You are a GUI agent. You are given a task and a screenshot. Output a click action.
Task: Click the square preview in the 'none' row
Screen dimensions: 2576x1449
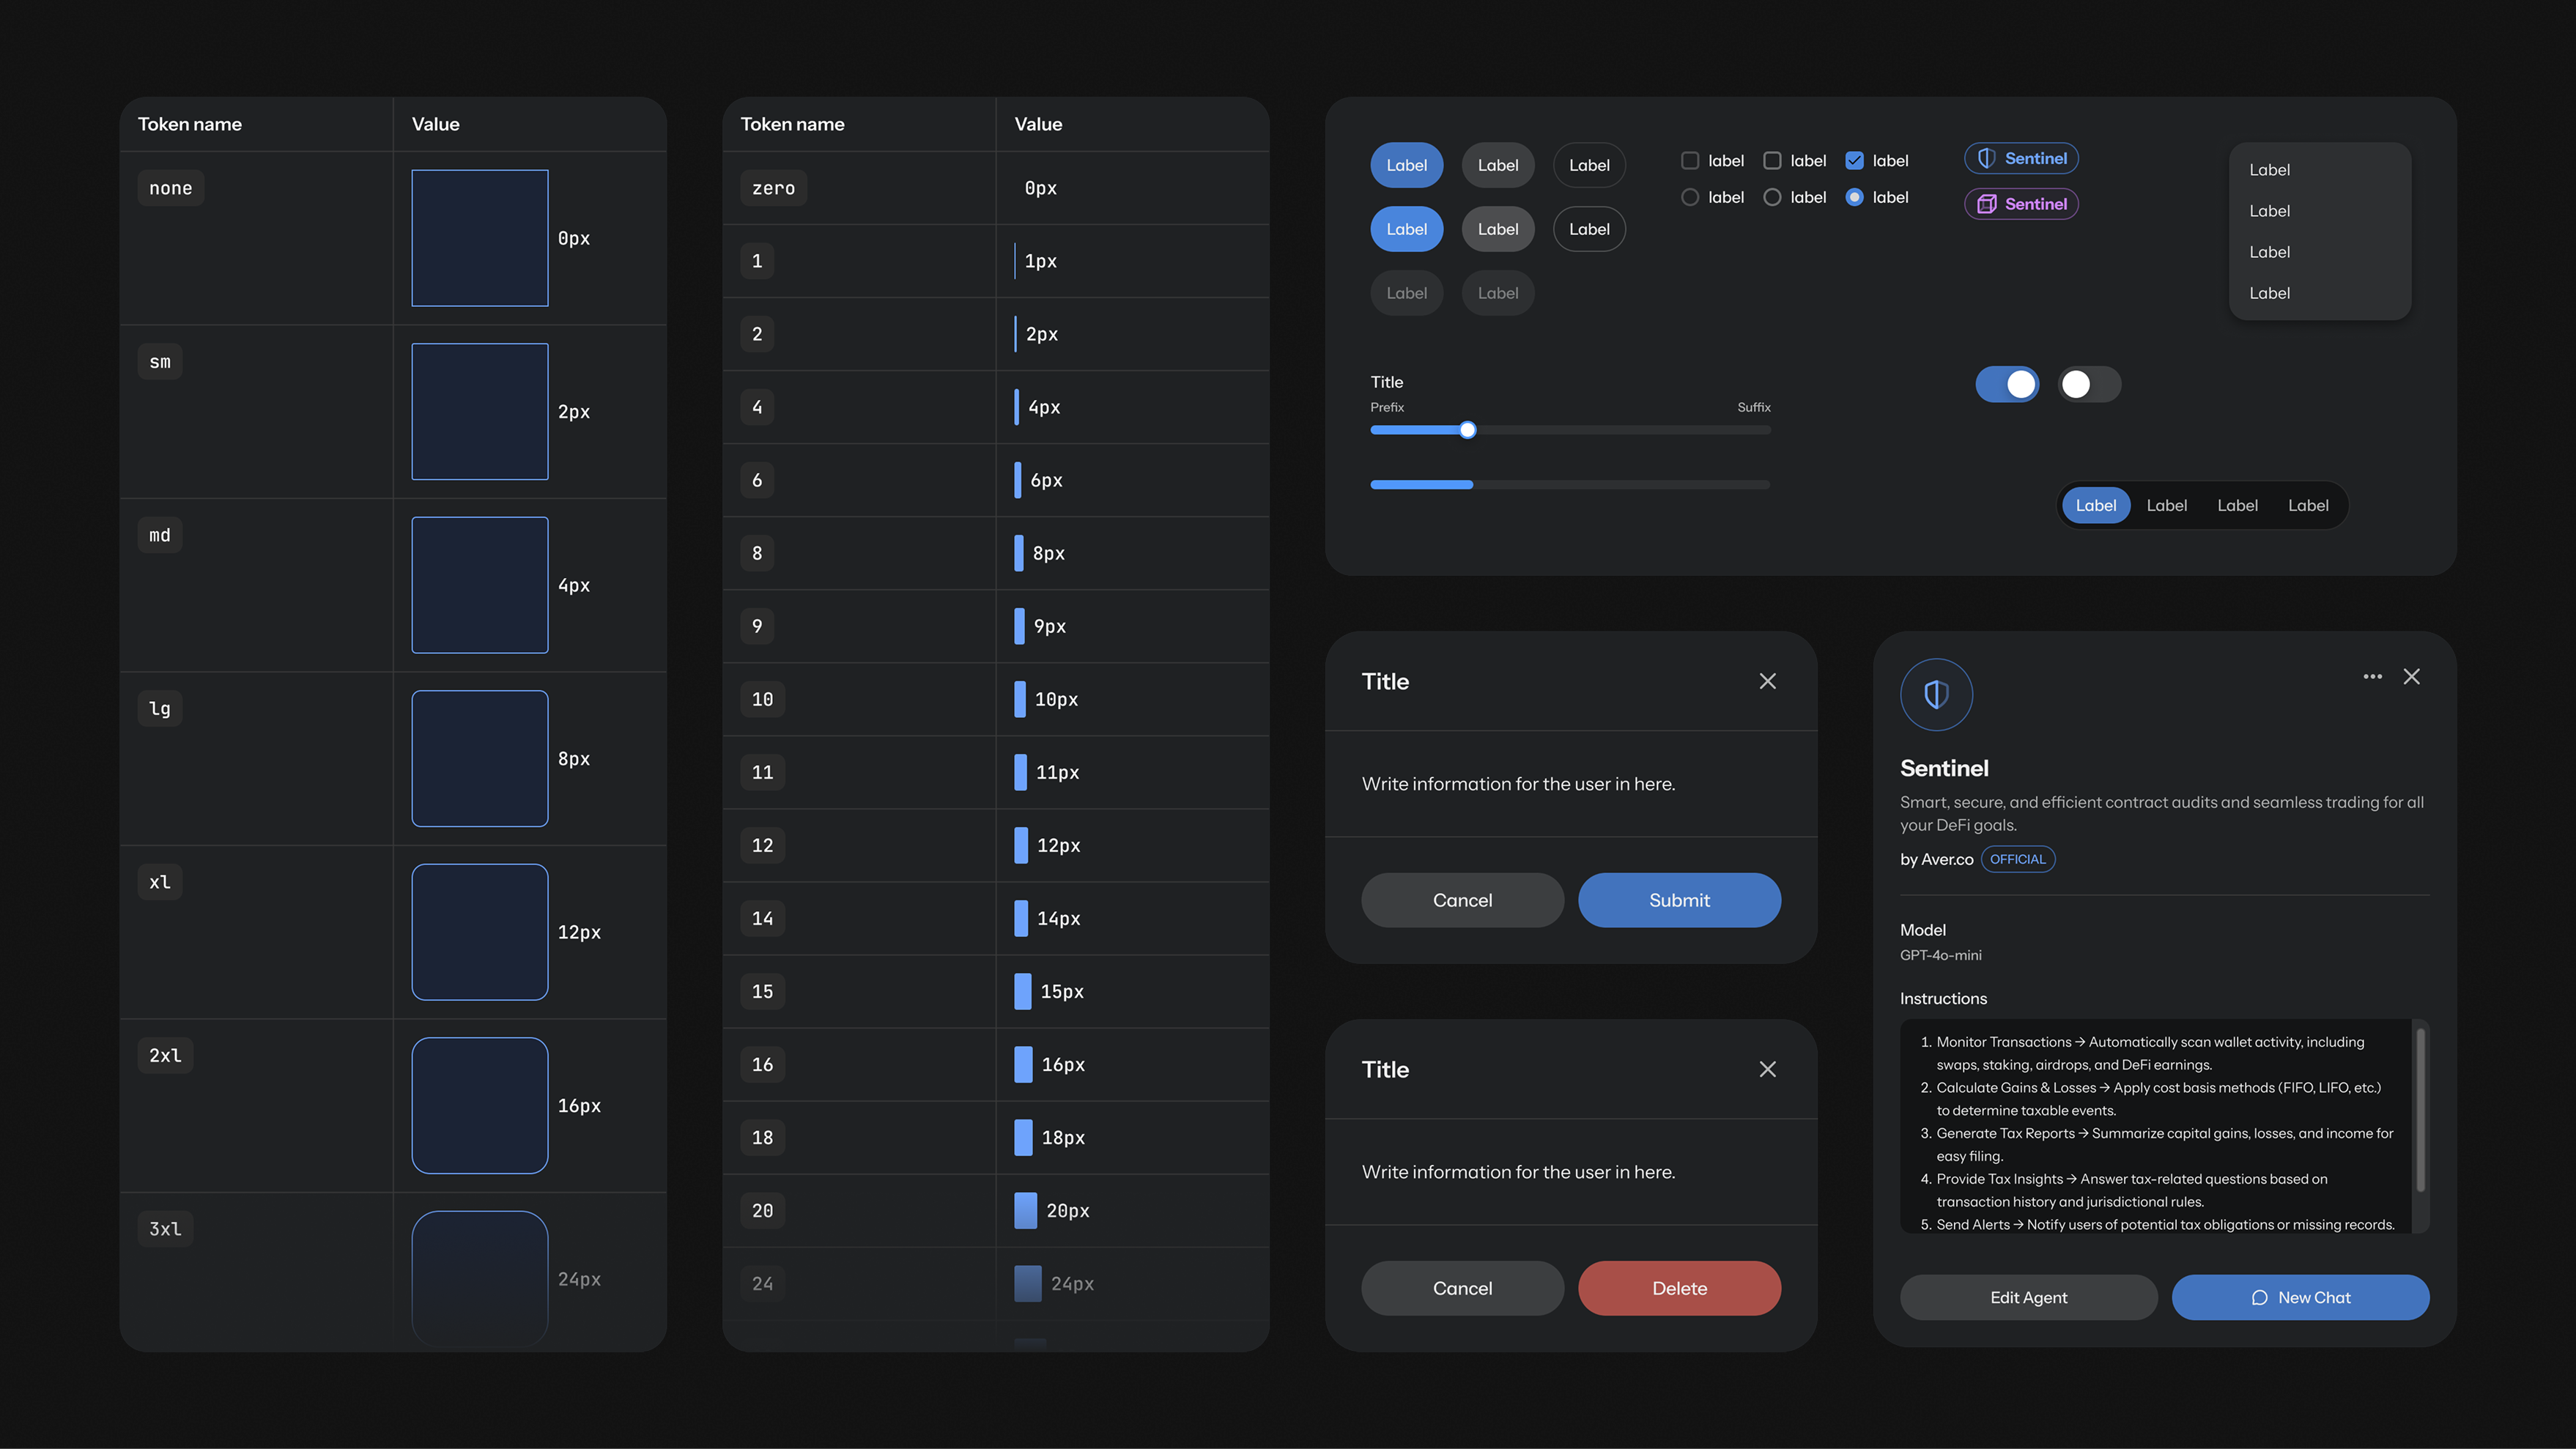[x=480, y=238]
